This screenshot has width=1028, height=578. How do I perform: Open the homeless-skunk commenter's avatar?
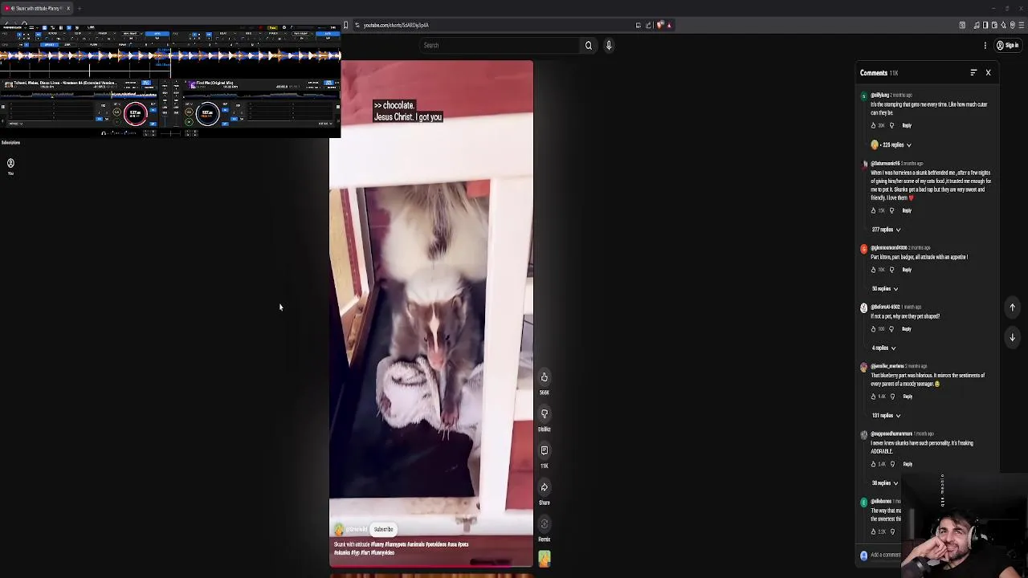click(864, 165)
